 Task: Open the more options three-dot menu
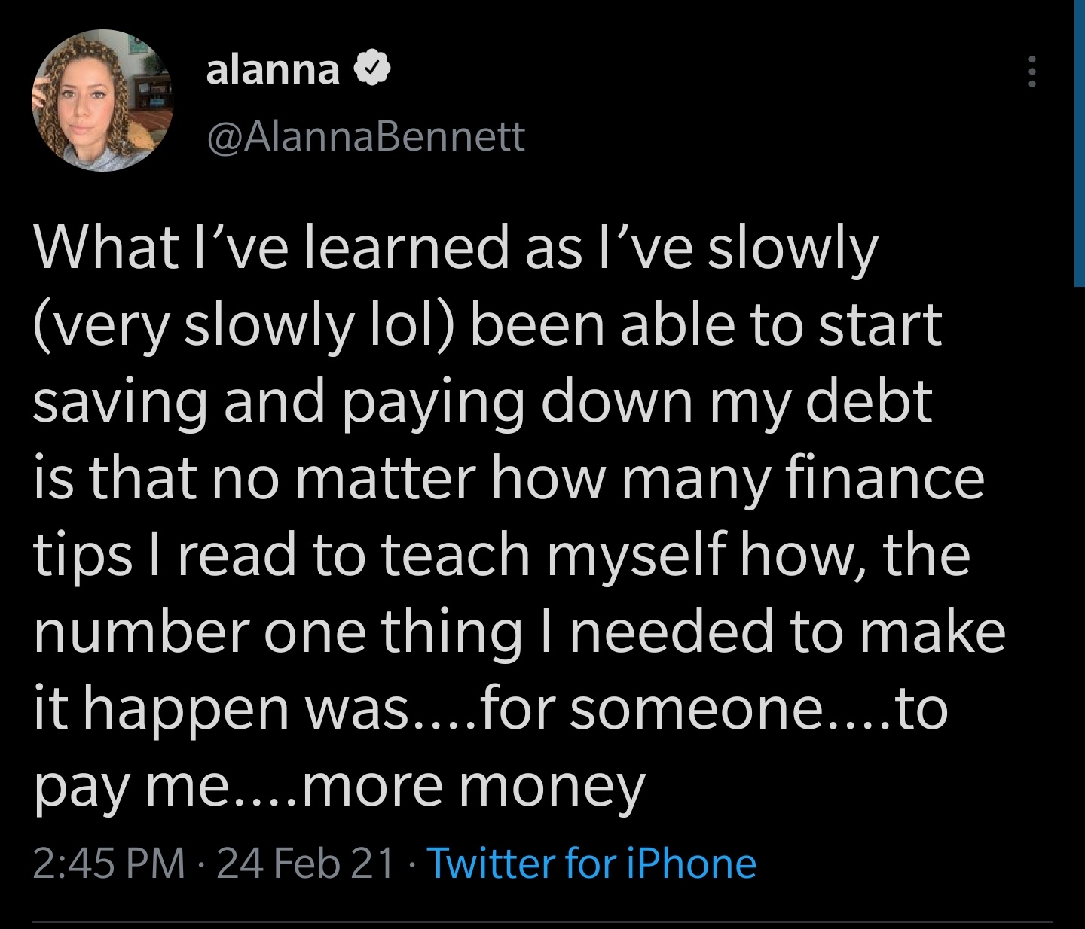(x=1032, y=72)
